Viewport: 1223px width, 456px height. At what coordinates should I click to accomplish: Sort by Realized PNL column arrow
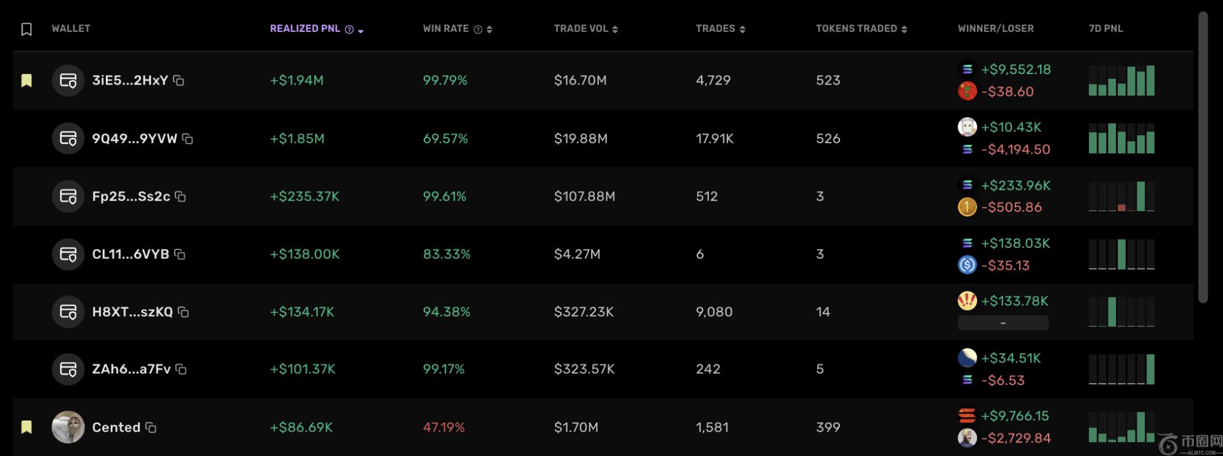point(361,31)
